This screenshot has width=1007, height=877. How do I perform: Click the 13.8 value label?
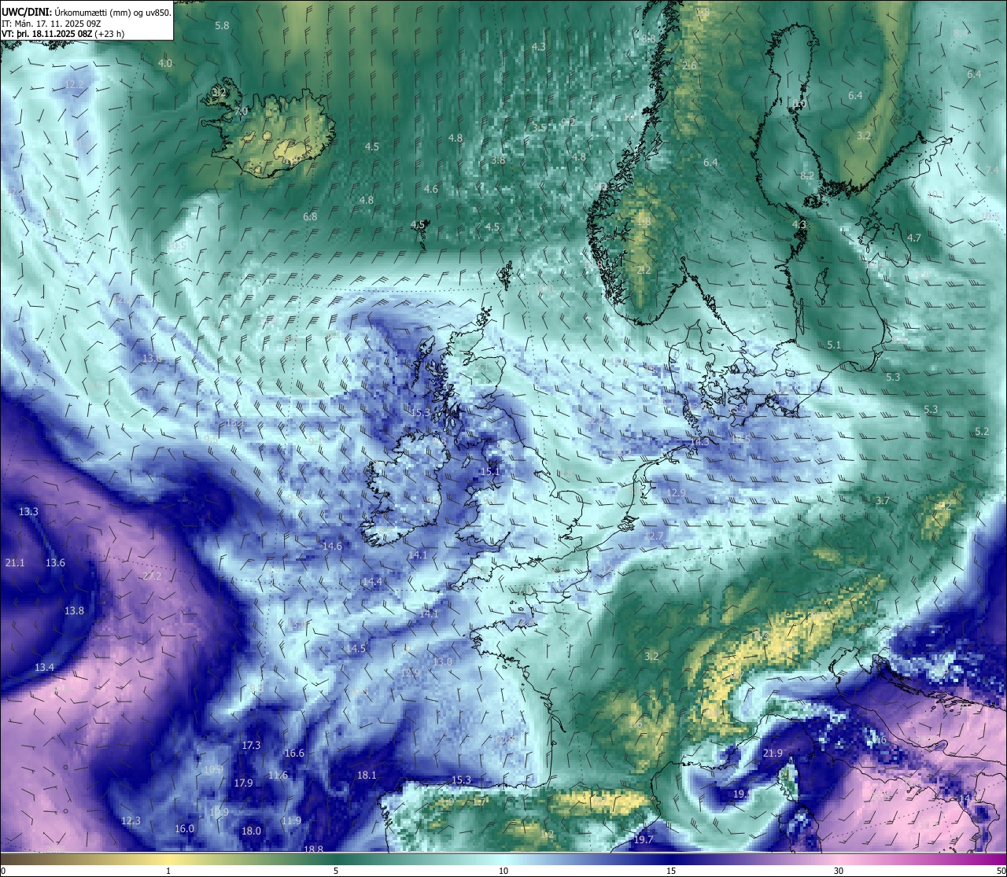(x=74, y=610)
